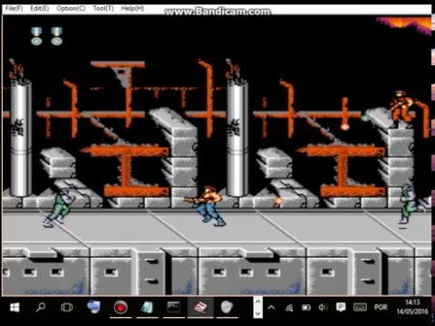Open the Action Center notification icon

pyautogui.click(x=341, y=308)
